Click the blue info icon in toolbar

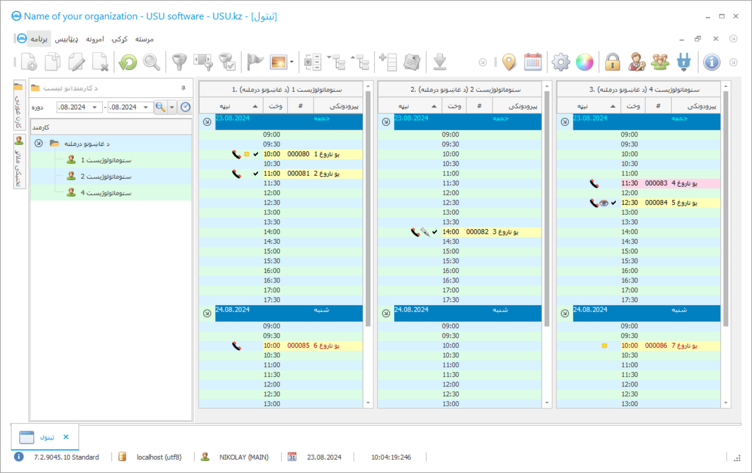pos(711,62)
